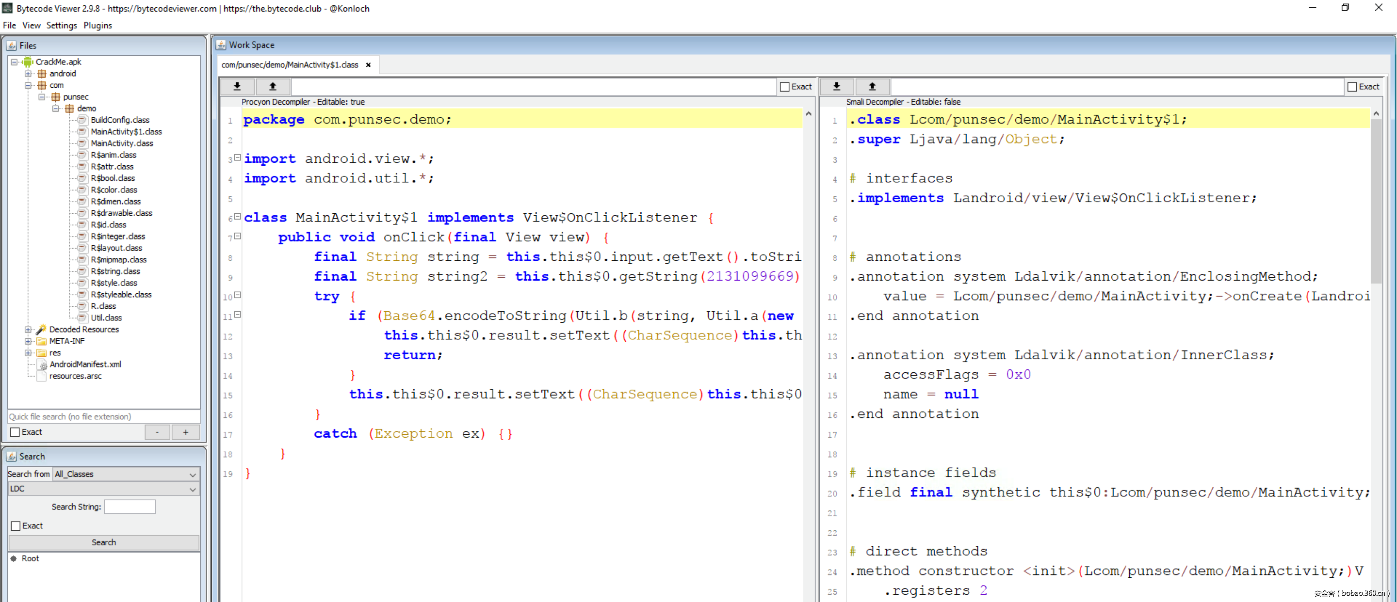This screenshot has height=602, width=1397.
Task: Click the plus button in Files panel
Action: coord(185,432)
